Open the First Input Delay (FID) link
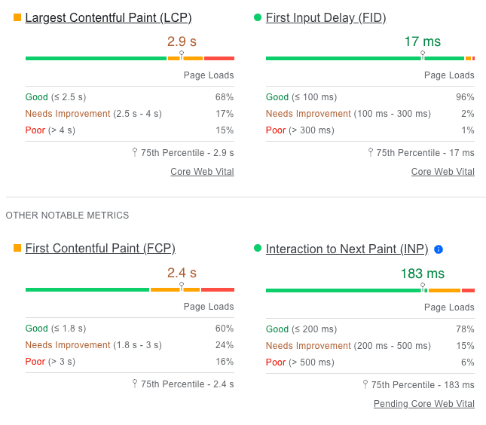Image resolution: width=486 pixels, height=425 pixels. click(326, 17)
